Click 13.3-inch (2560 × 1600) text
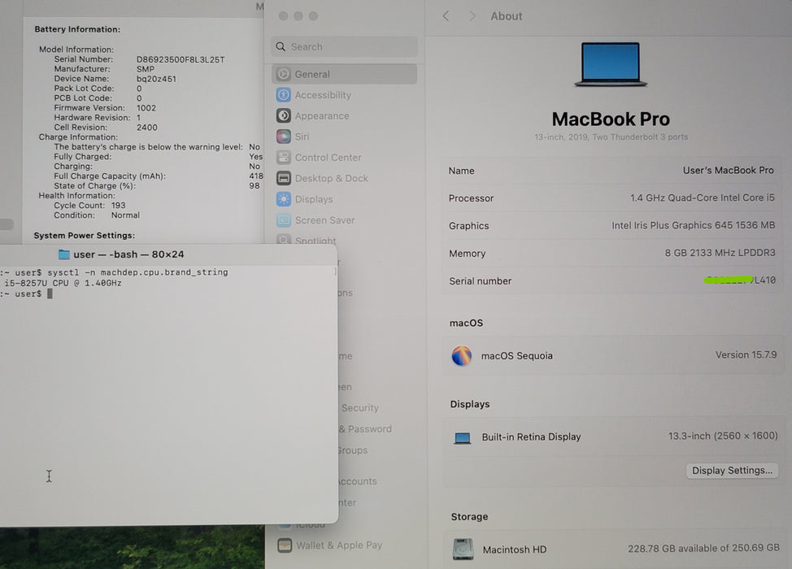This screenshot has width=792, height=569. coord(723,436)
